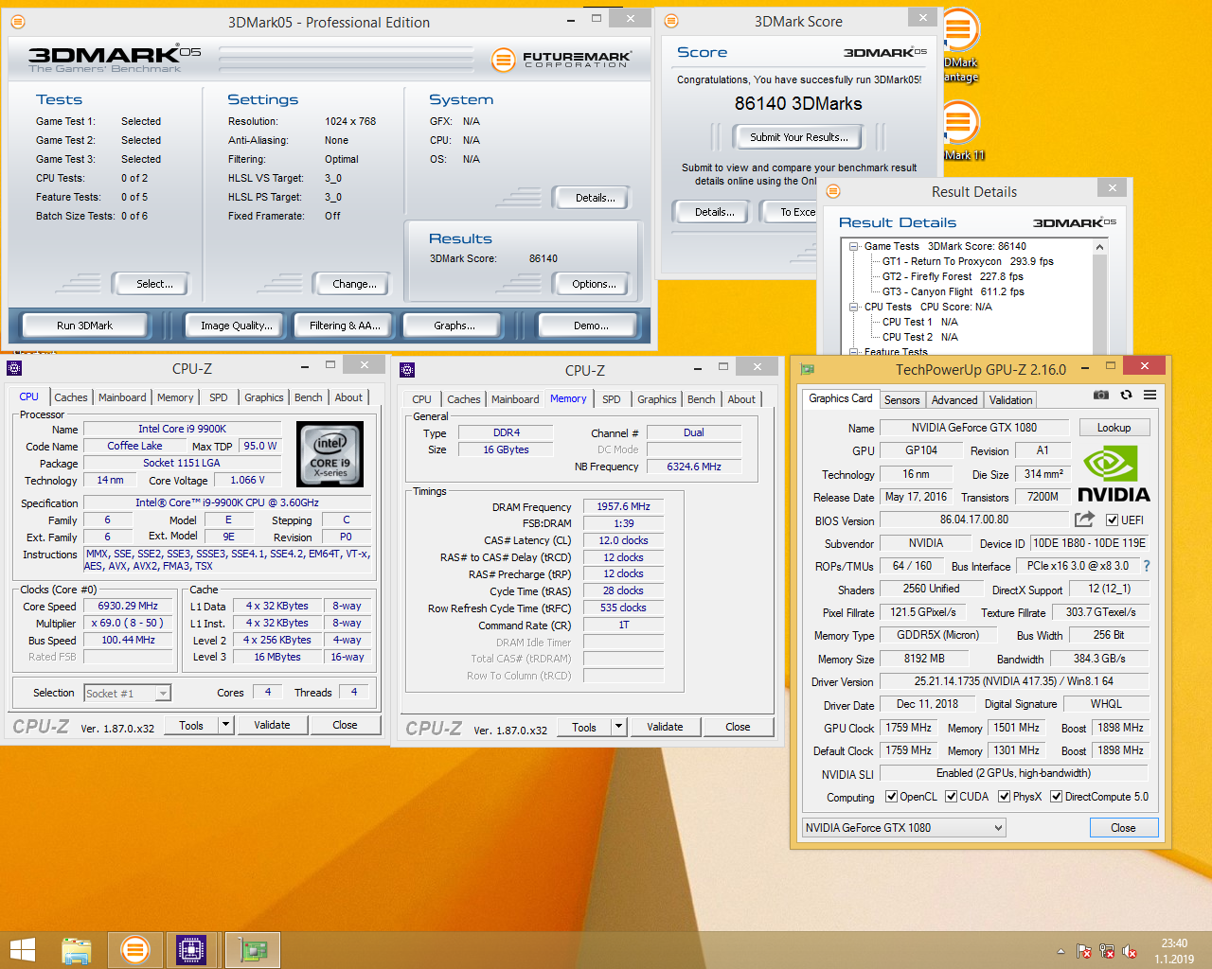The width and height of the screenshot is (1212, 969).
Task: Click the Demo button in 3DMark05
Action: coord(591,326)
